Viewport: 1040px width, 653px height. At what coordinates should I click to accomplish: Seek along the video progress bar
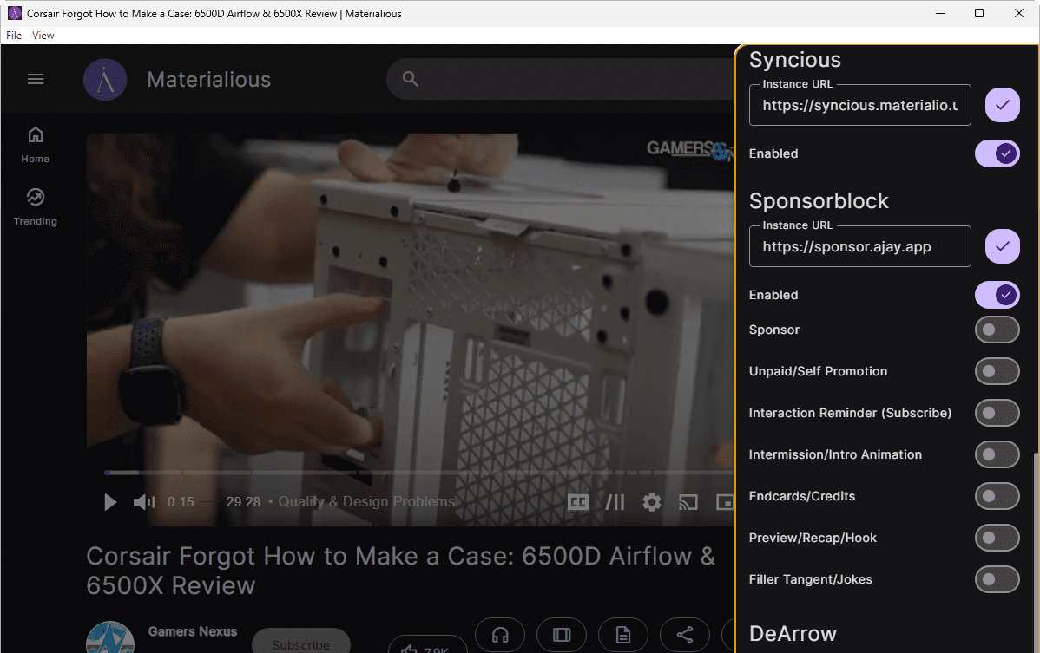click(x=418, y=473)
